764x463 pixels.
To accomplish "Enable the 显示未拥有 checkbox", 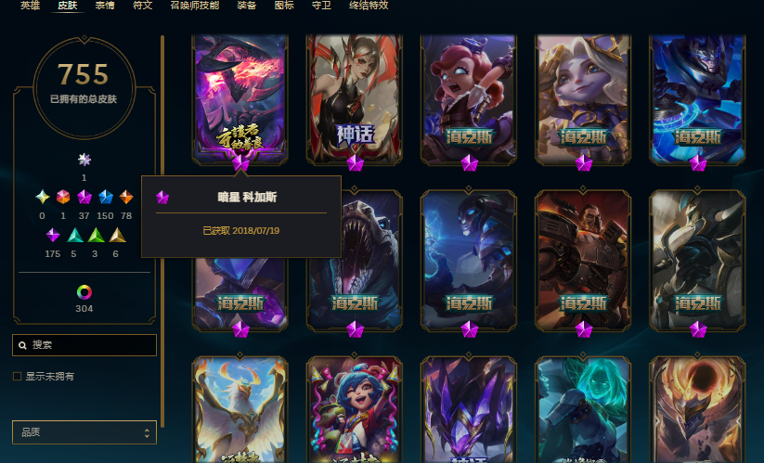I will pos(17,377).
